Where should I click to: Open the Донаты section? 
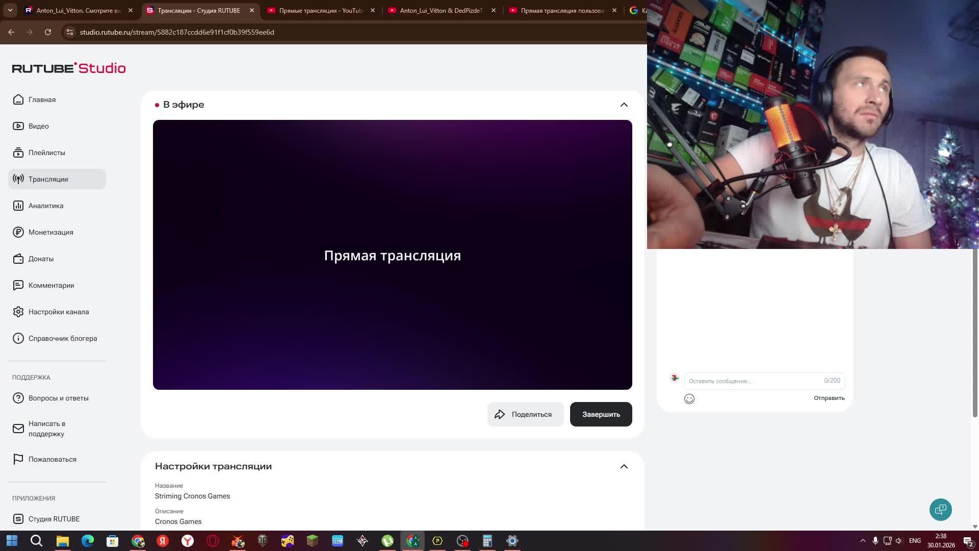click(41, 259)
